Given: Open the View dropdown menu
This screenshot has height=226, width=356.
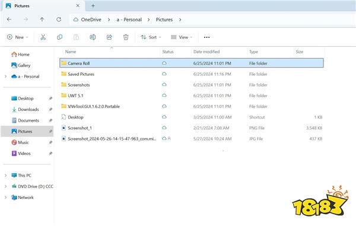Looking at the screenshot, I should click(x=182, y=37).
